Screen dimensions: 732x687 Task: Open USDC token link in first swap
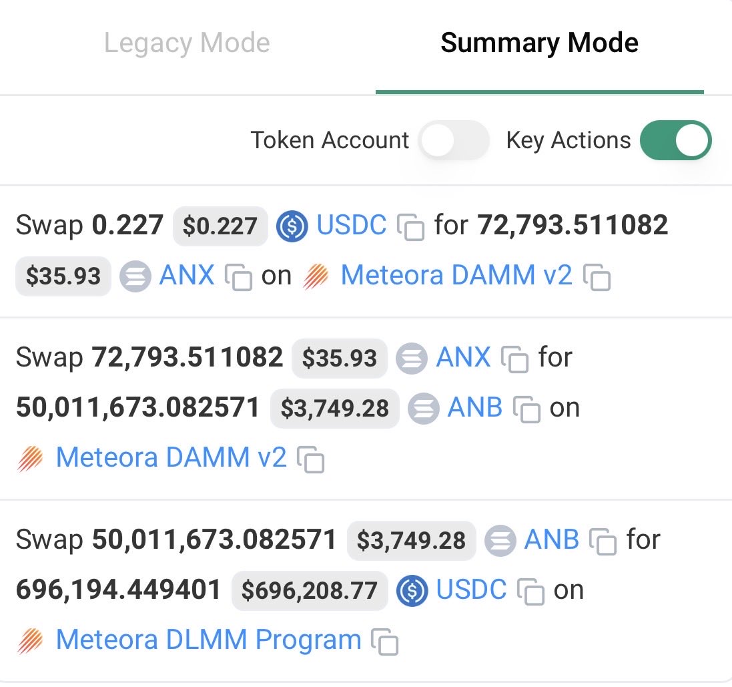coord(352,224)
